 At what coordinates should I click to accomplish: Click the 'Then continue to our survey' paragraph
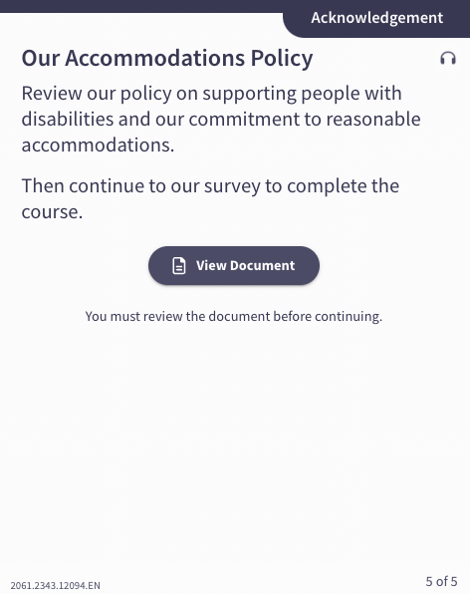tap(210, 198)
